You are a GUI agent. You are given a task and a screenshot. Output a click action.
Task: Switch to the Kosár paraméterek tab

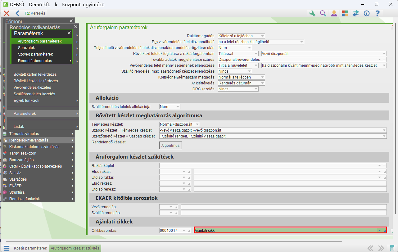click(x=30, y=248)
